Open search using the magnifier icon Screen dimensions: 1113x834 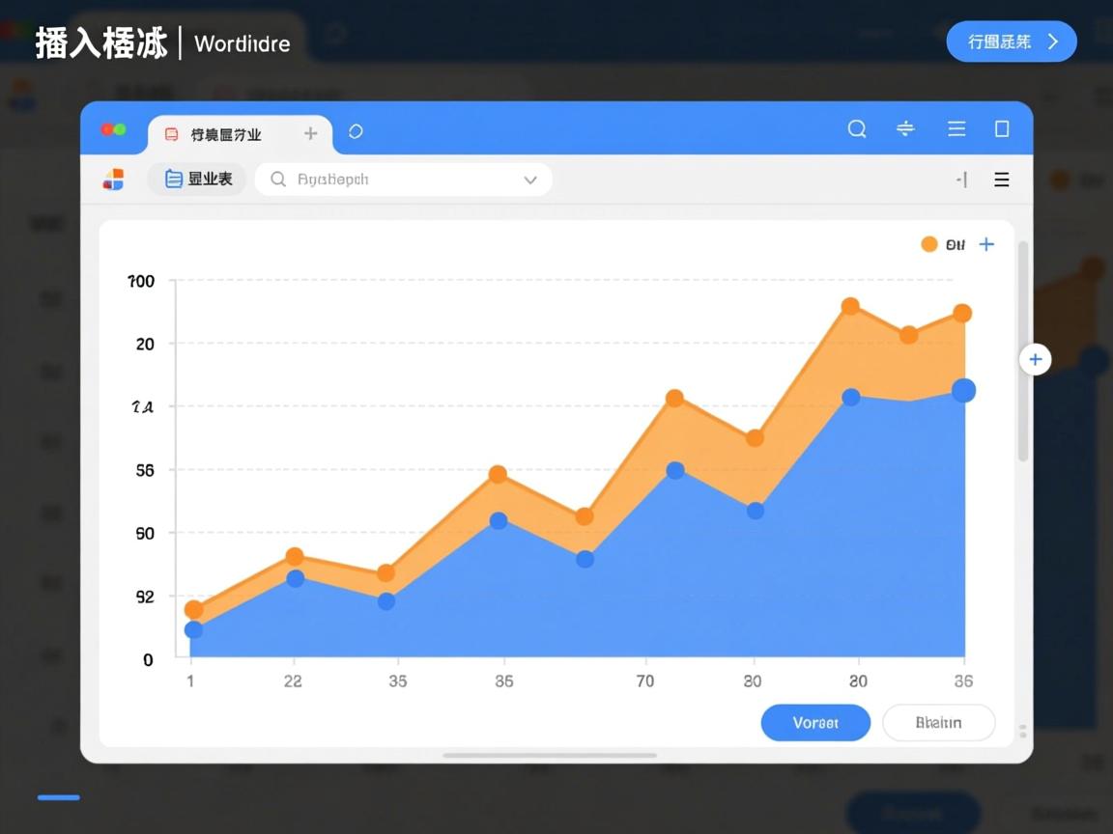coord(857,128)
